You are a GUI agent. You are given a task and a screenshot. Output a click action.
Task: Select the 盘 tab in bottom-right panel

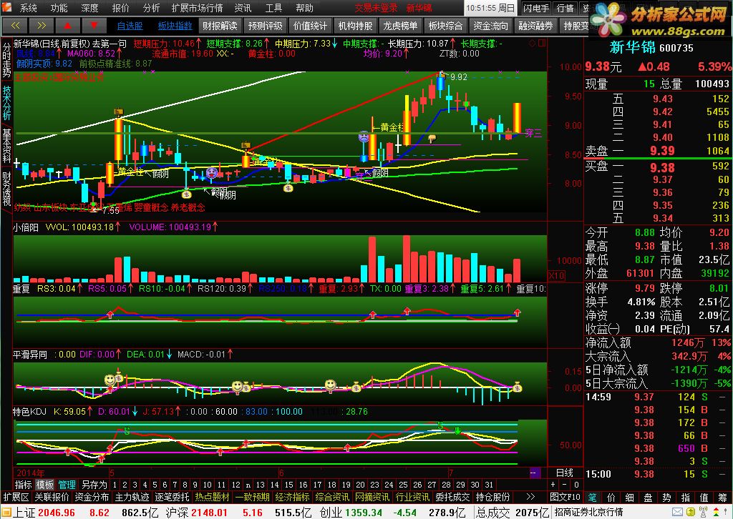tap(649, 498)
